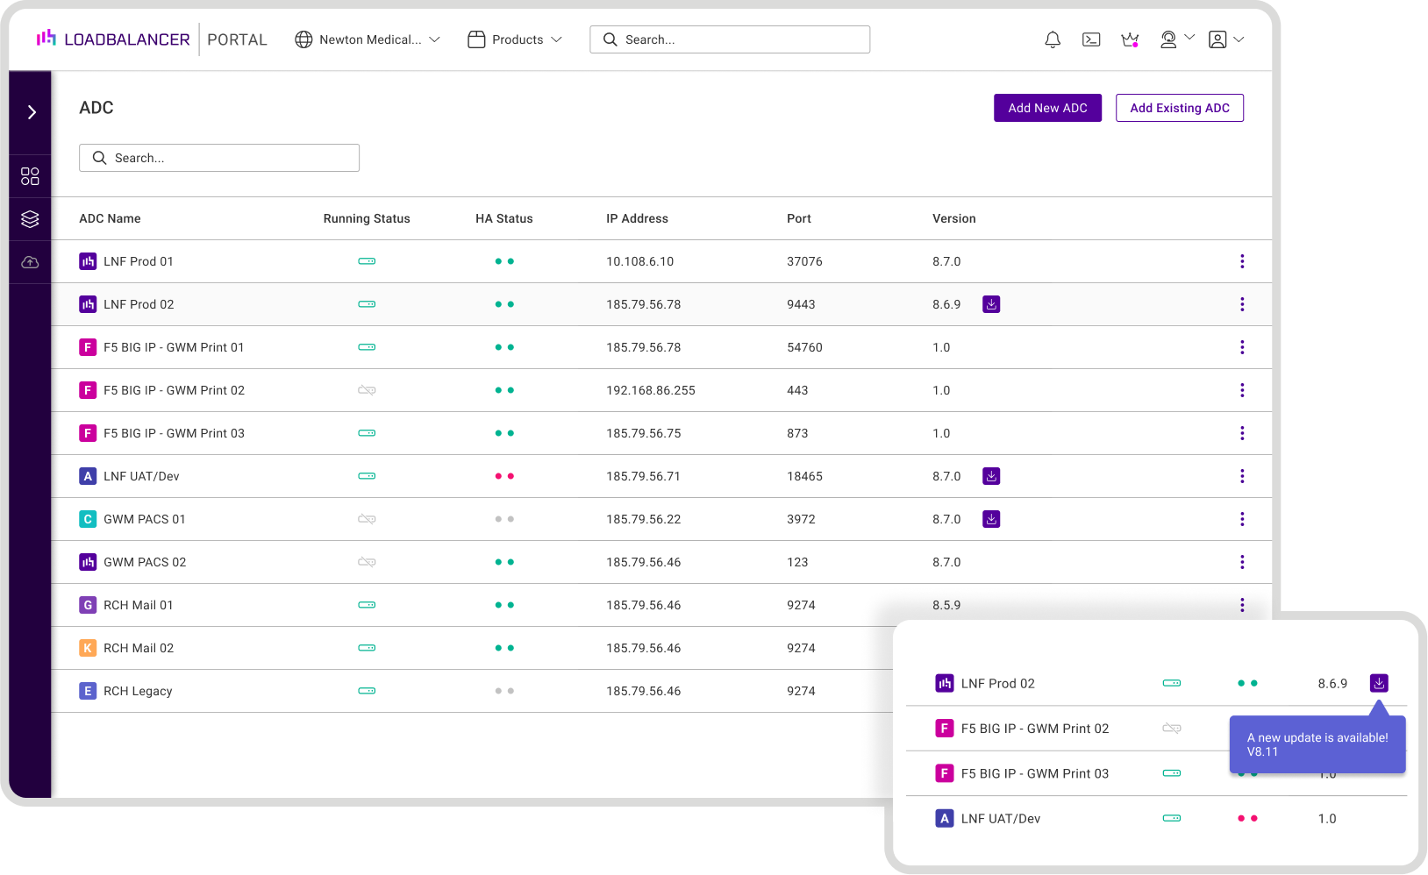Select GWM PACS 02 row name

tap(145, 562)
